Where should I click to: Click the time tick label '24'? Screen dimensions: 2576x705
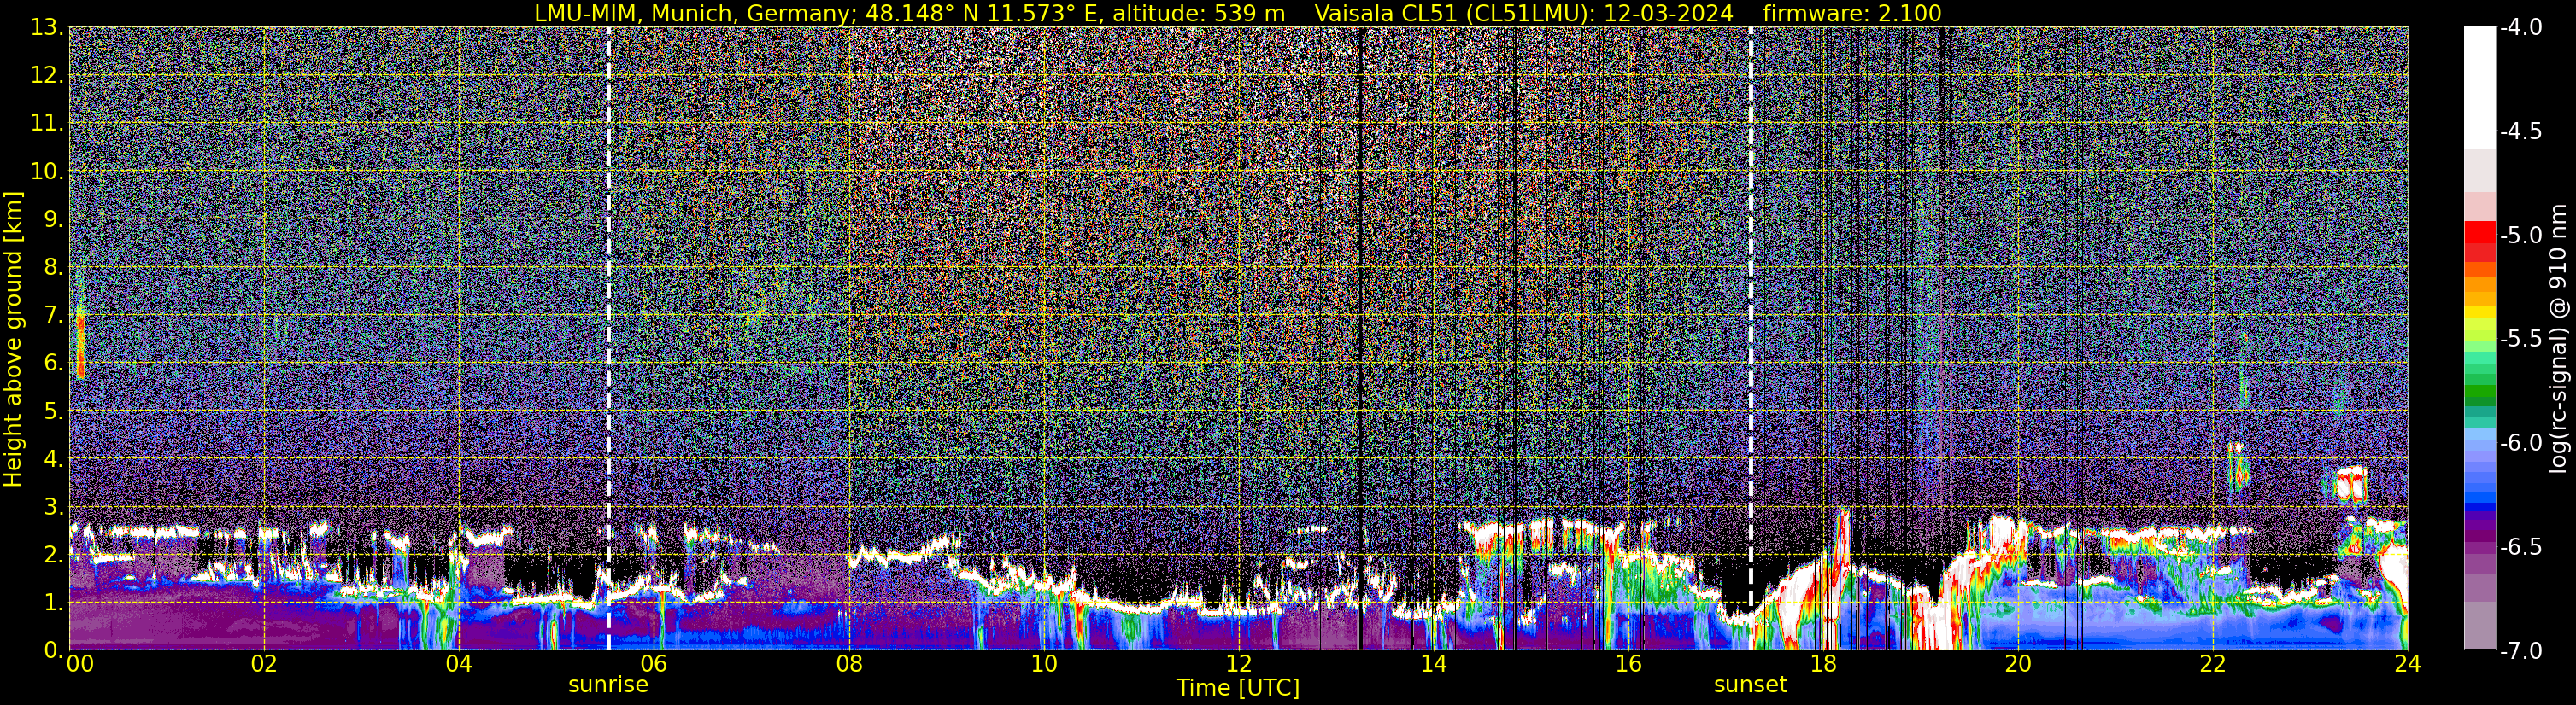pyautogui.click(x=2407, y=664)
